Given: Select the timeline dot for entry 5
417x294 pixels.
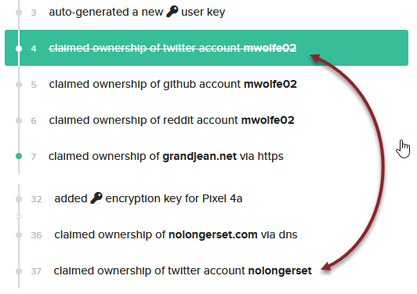Looking at the screenshot, I should pyautogui.click(x=19, y=85).
